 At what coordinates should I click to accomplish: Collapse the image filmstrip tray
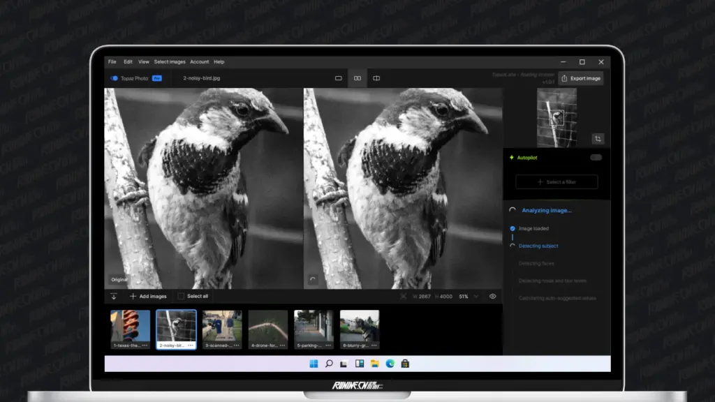114,297
